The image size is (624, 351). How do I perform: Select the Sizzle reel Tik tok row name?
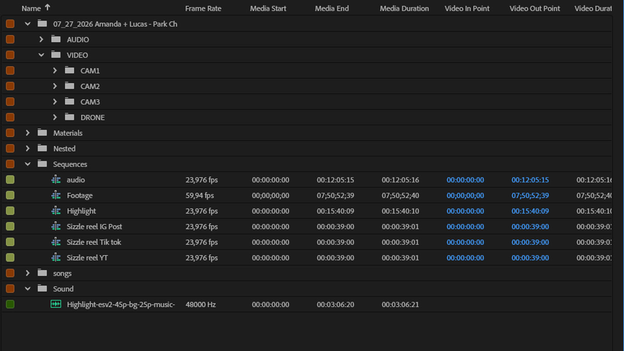pyautogui.click(x=94, y=242)
